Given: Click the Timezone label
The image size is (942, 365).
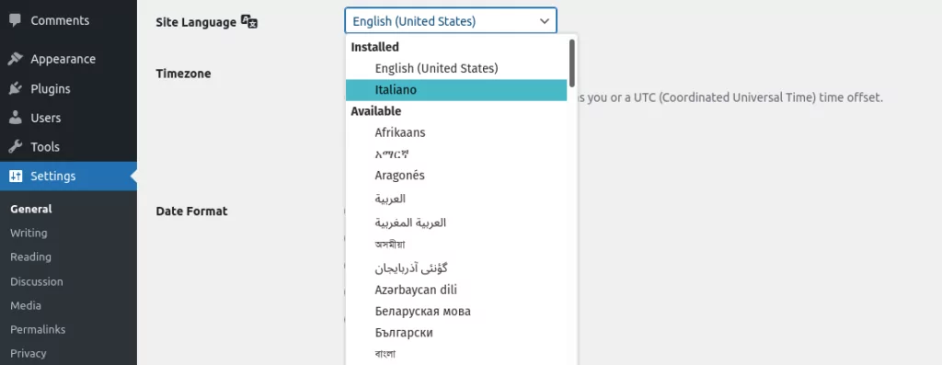Looking at the screenshot, I should click(183, 74).
